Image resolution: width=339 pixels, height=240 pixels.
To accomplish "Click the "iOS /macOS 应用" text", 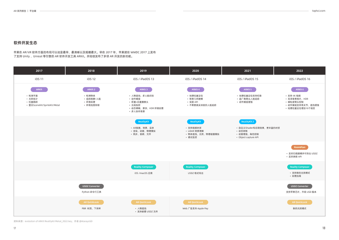I will coord(143,173).
